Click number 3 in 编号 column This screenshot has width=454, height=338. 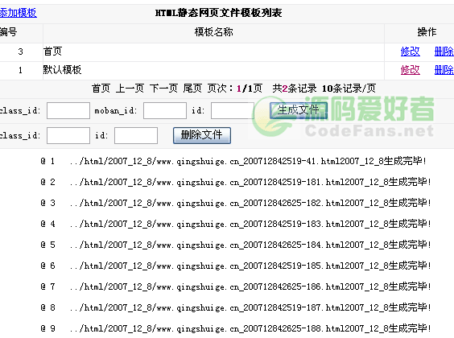point(20,52)
